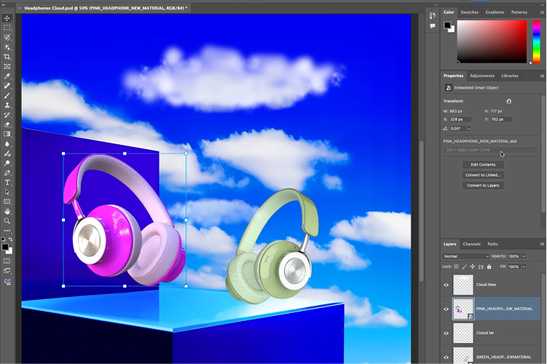Click the Convert to Layers button
The image size is (547, 364).
(x=482, y=185)
